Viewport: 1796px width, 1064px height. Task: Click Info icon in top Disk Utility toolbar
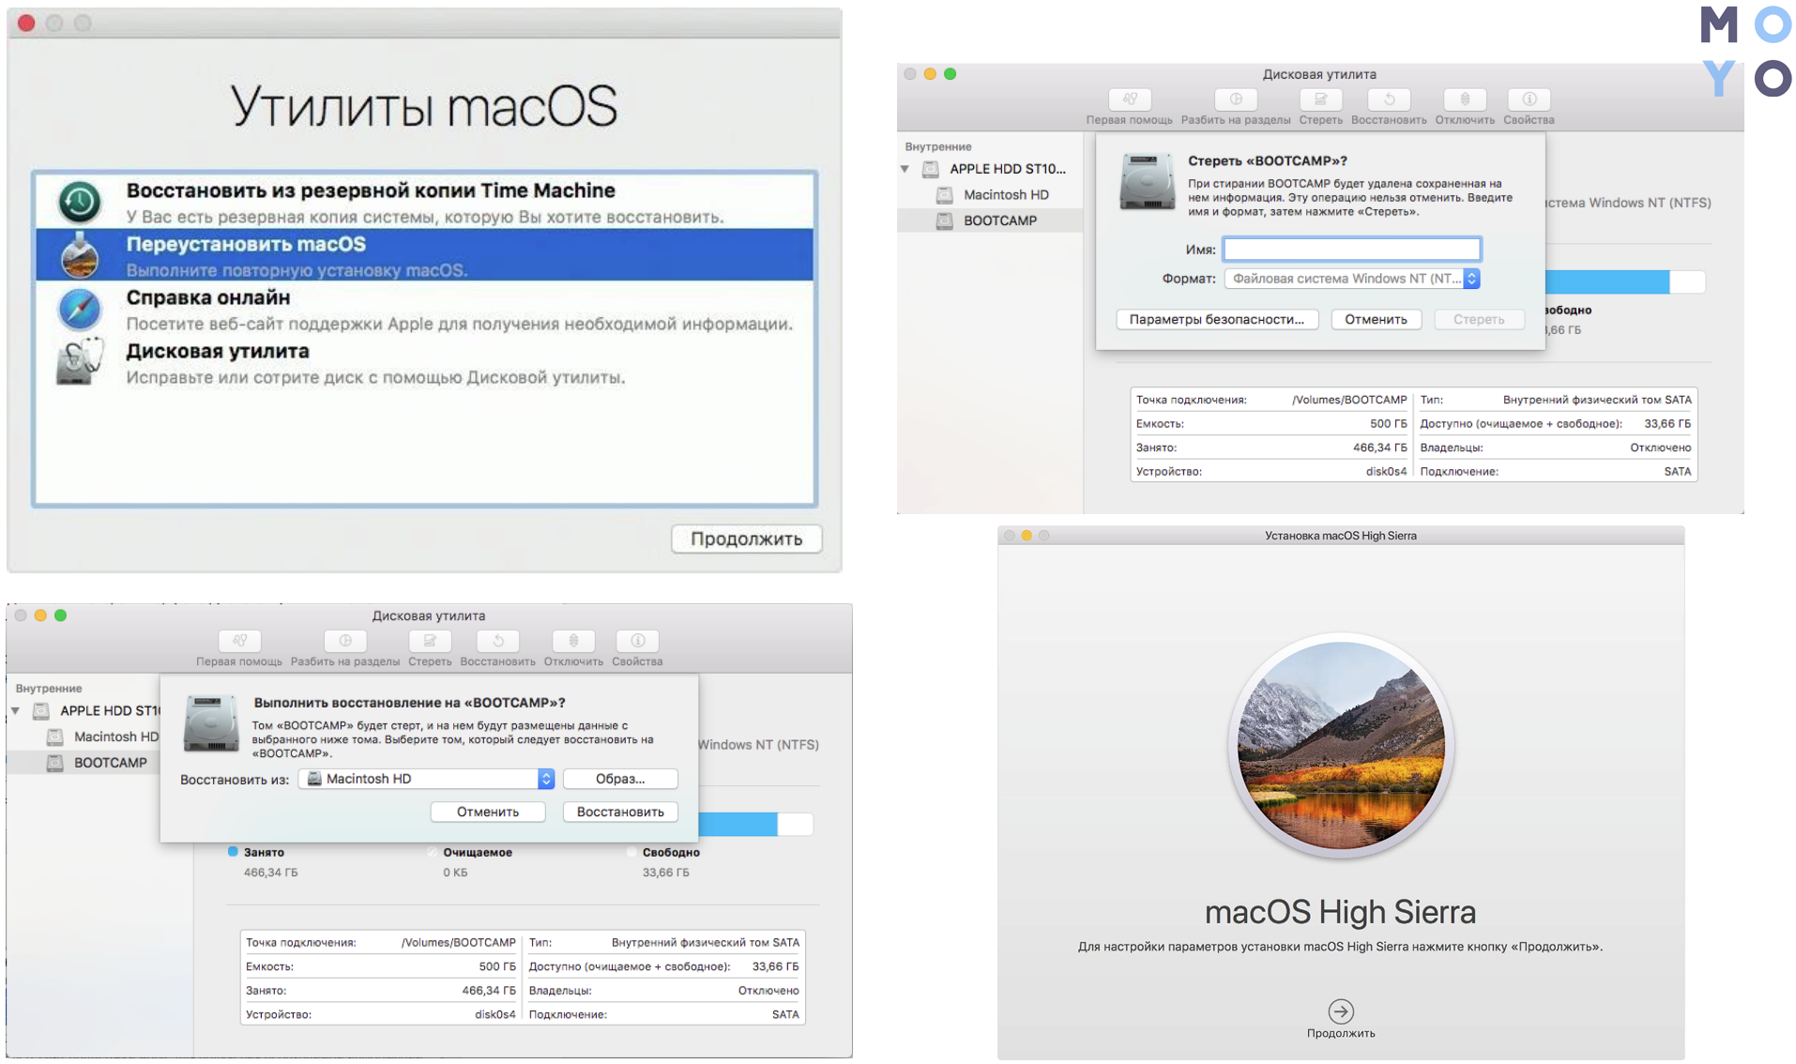[x=1529, y=99]
